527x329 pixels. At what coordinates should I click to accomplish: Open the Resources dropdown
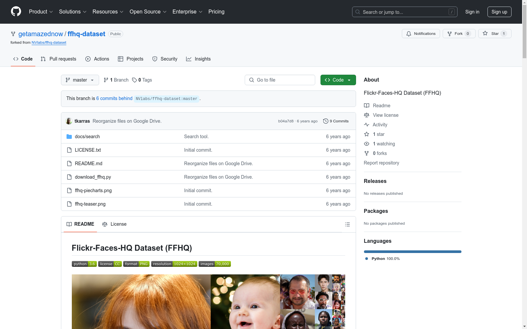108,12
